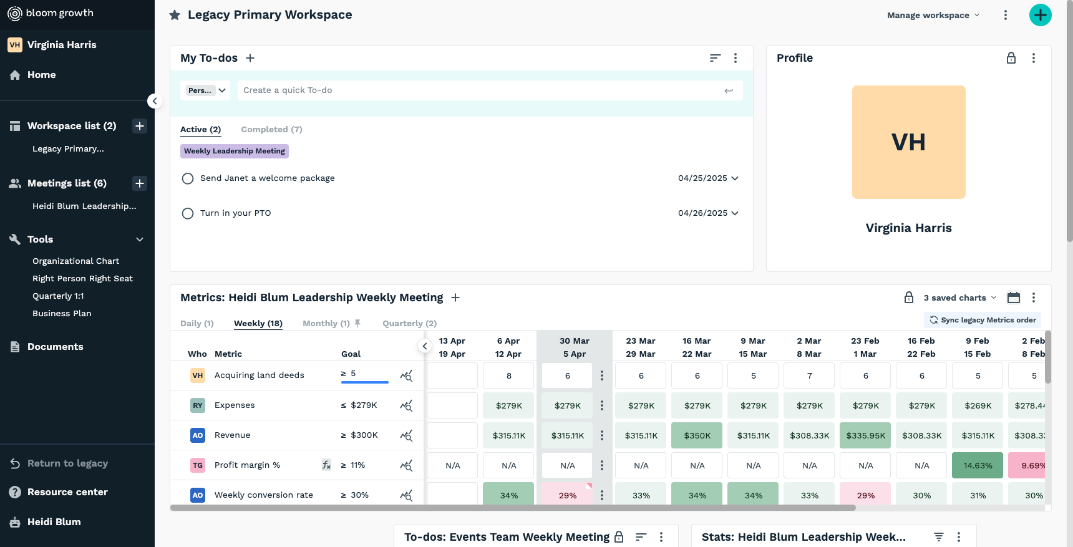Select the Quarterly (2) metrics tab
The width and height of the screenshot is (1073, 547).
(x=409, y=323)
